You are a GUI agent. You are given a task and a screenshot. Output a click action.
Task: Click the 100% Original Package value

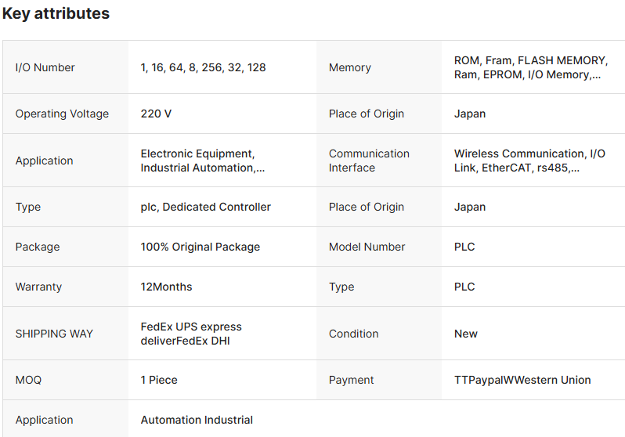[x=200, y=247]
